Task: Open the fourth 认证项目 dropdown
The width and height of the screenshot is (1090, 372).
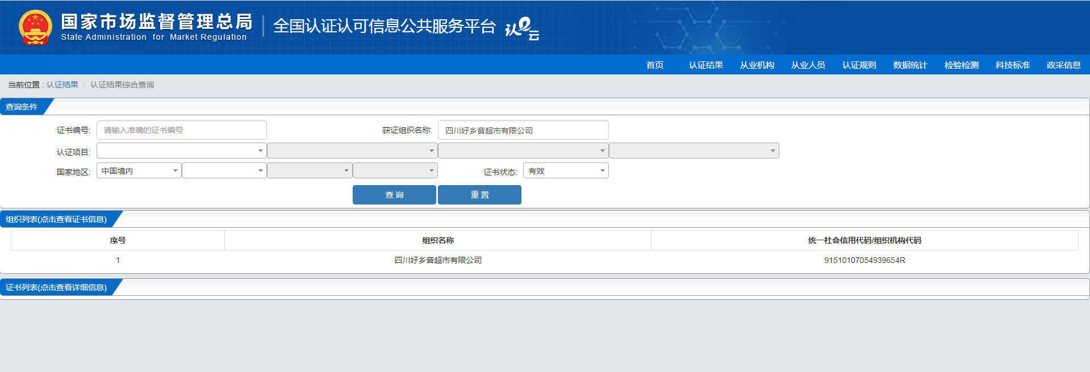Action: 694,151
